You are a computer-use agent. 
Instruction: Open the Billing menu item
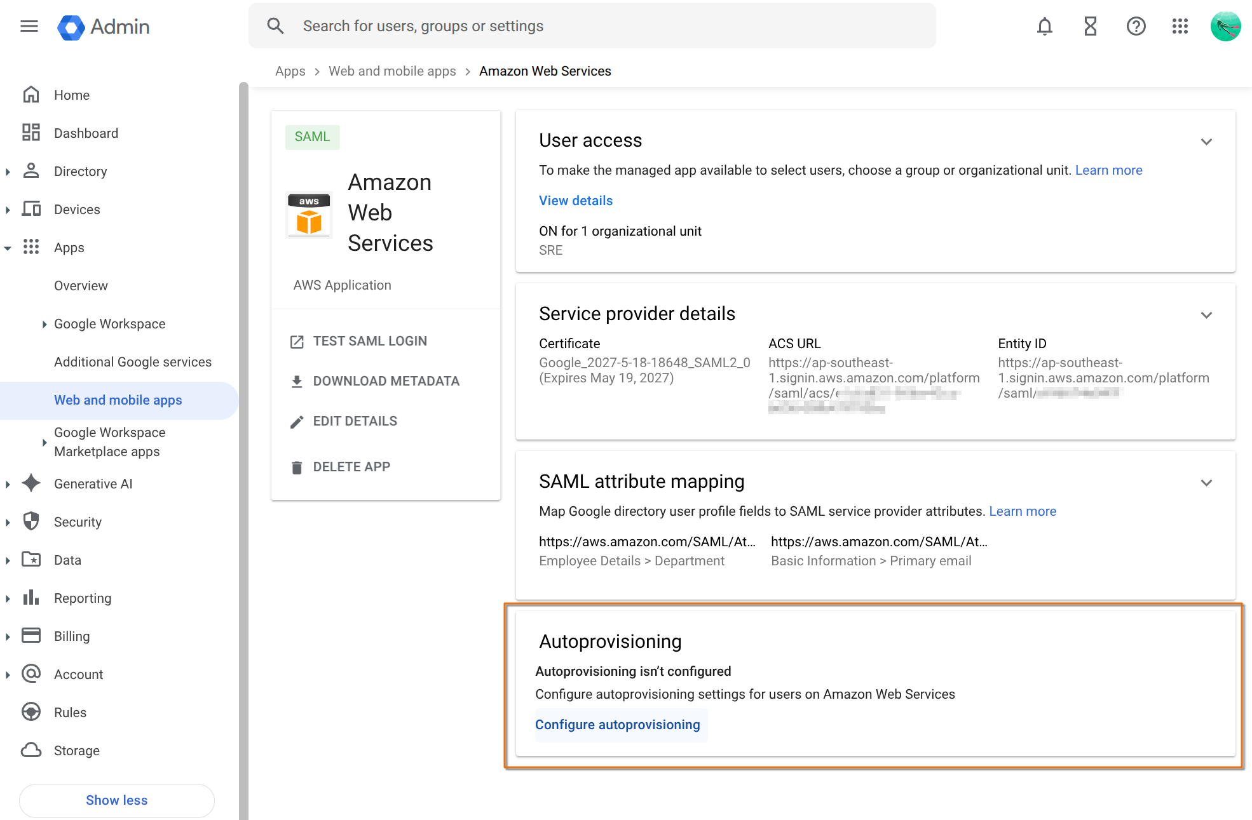pos(72,636)
